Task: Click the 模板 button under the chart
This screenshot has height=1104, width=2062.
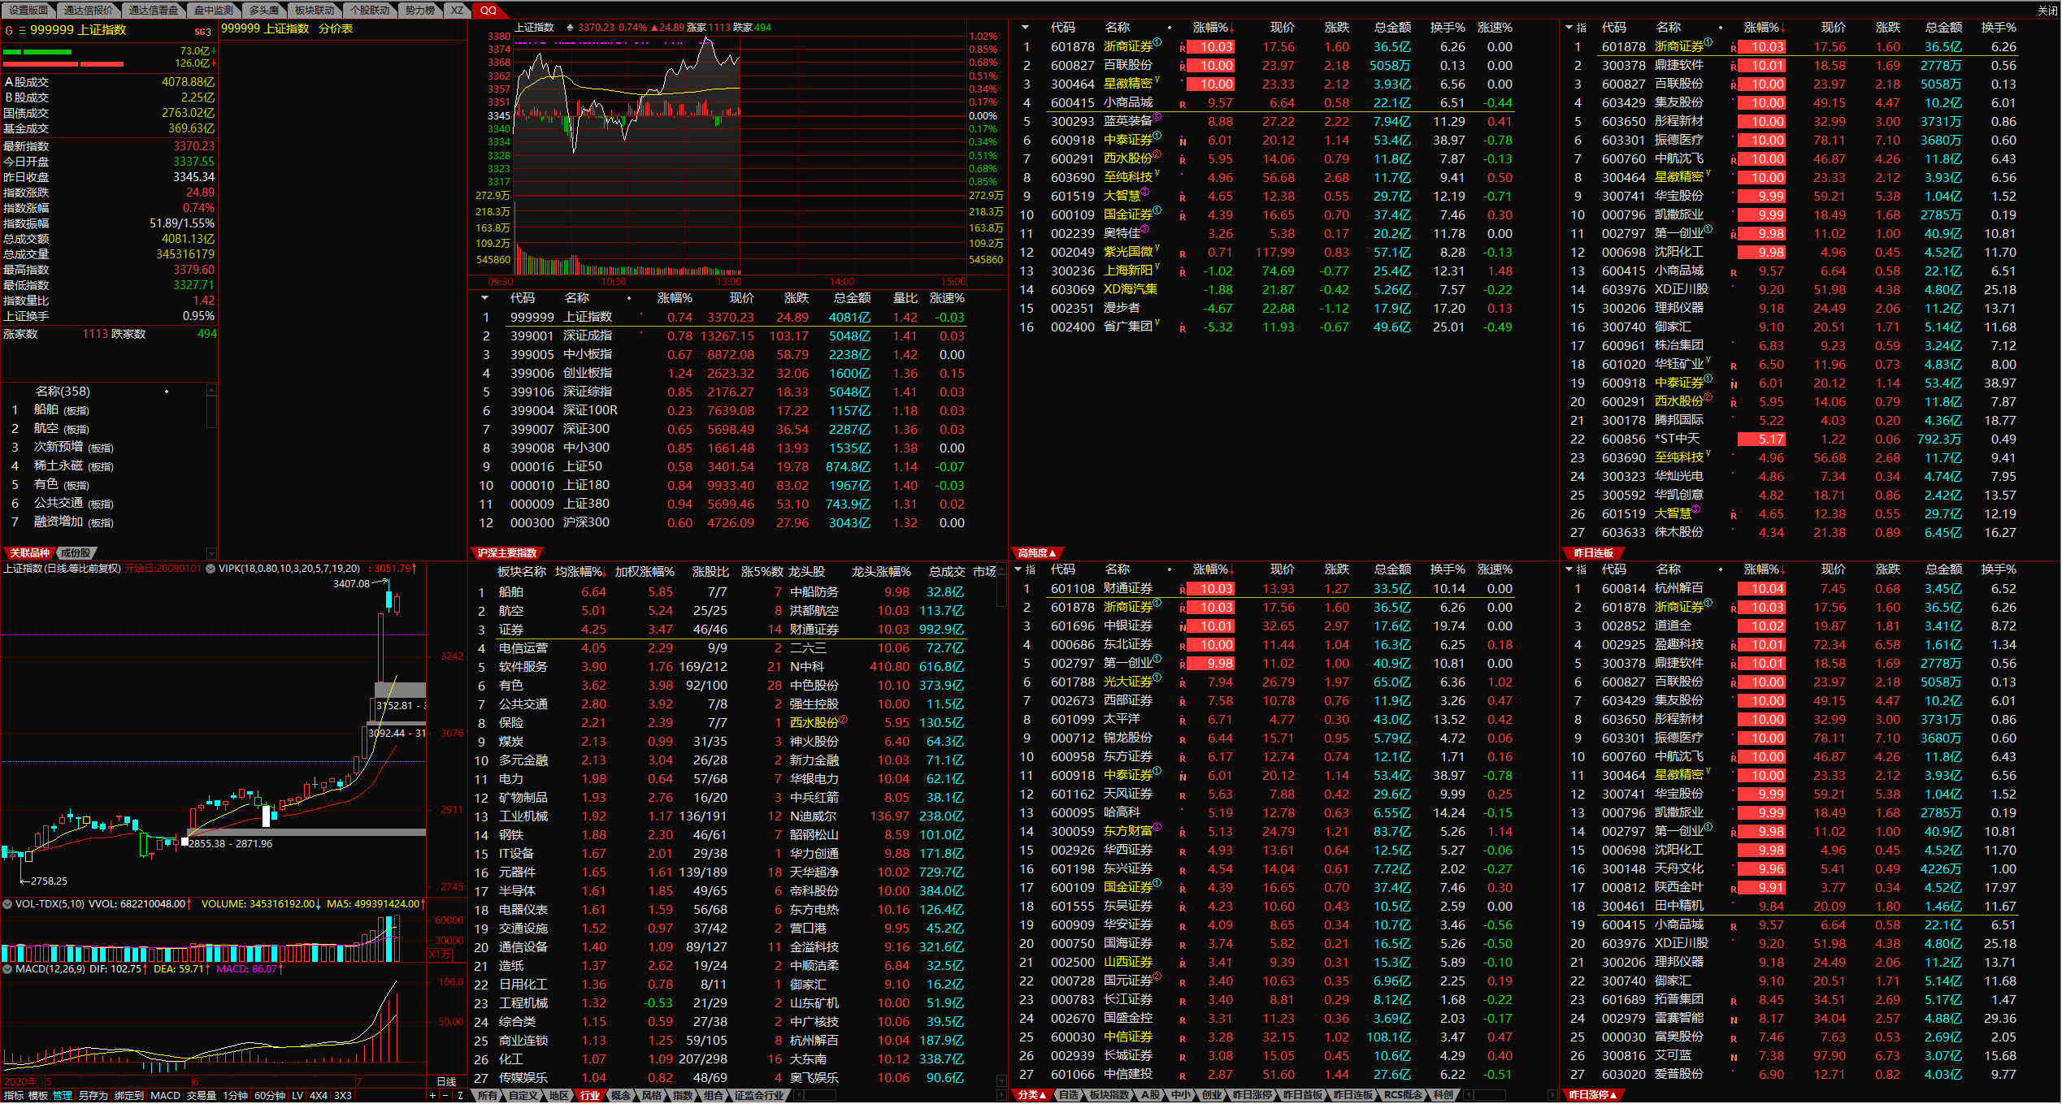Action: [38, 1095]
